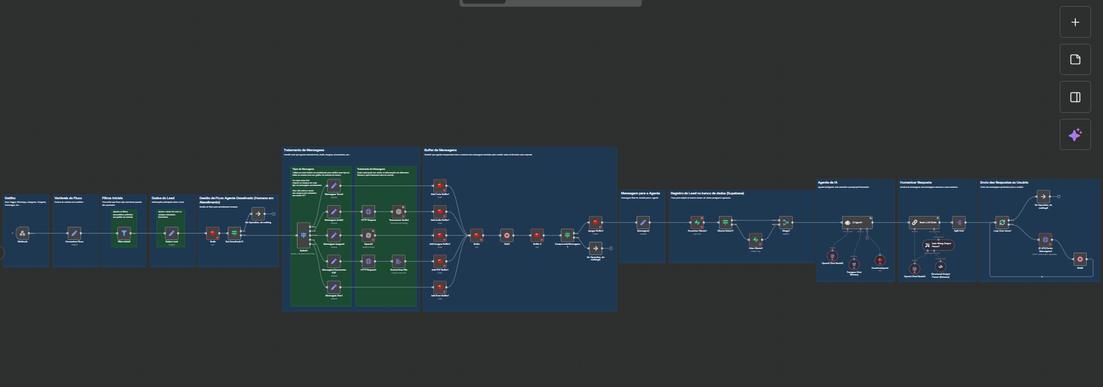This screenshot has height=387, width=1103.
Task: Select the Split Out node
Action: (959, 223)
